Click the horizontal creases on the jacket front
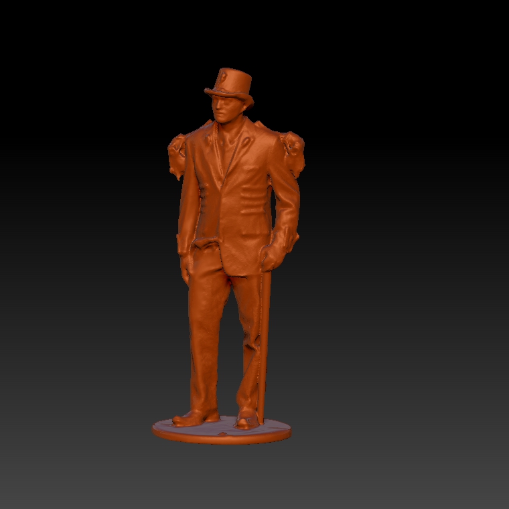This screenshot has width=509, height=509. [x=251, y=201]
